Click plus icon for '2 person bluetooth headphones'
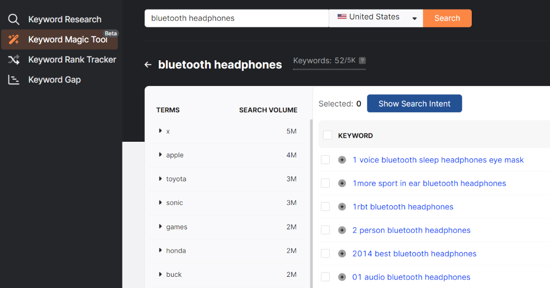This screenshot has height=288, width=550. (342, 230)
